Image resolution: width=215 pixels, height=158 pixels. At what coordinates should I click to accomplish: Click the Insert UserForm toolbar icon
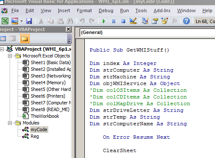point(15,21)
